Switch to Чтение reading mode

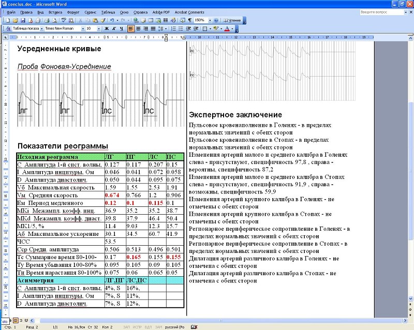[x=232, y=20]
